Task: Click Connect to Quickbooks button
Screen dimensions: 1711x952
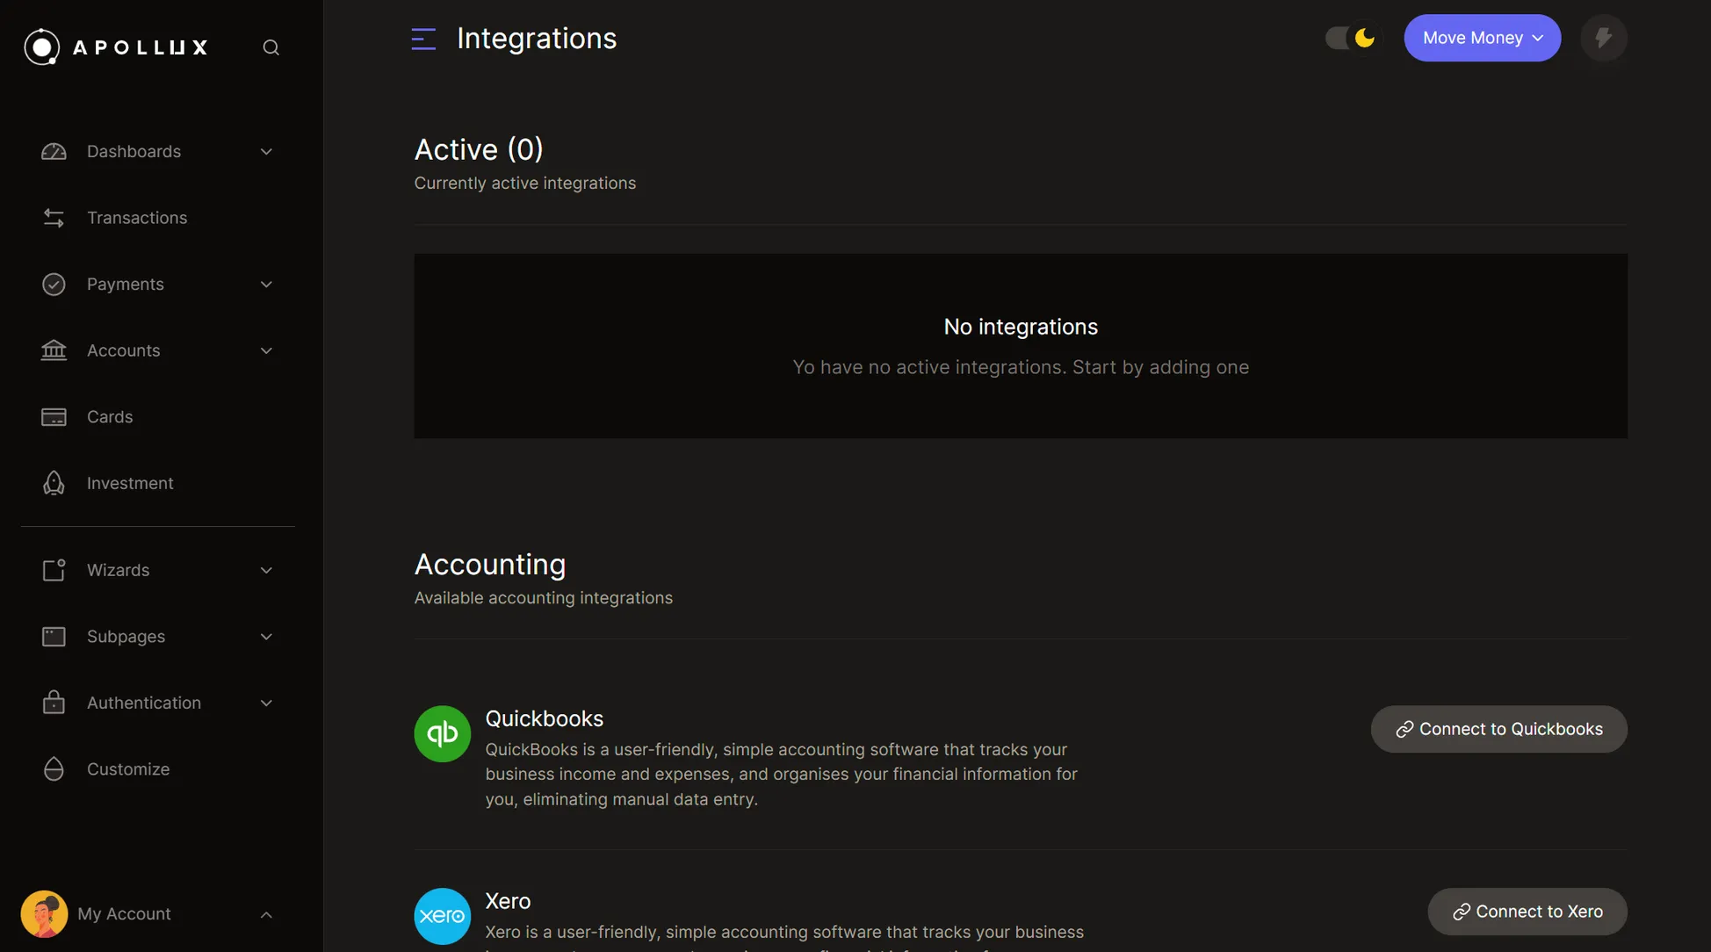Action: point(1498,729)
